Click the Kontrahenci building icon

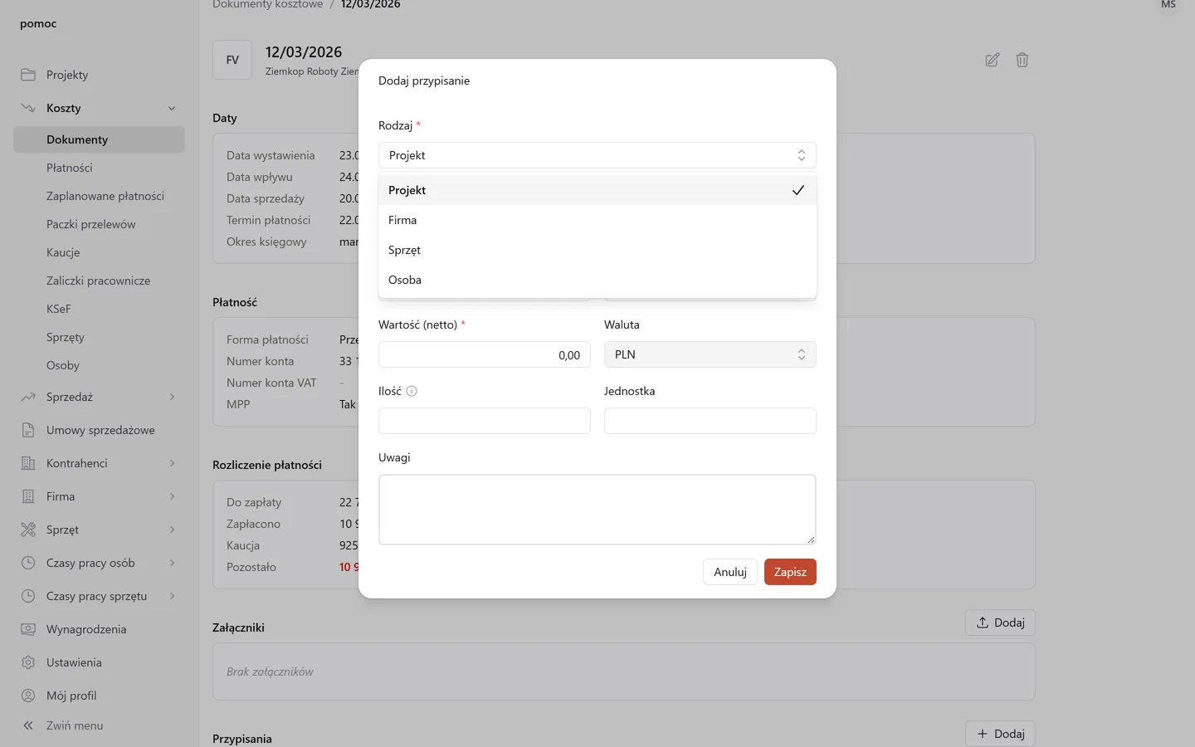(x=28, y=463)
